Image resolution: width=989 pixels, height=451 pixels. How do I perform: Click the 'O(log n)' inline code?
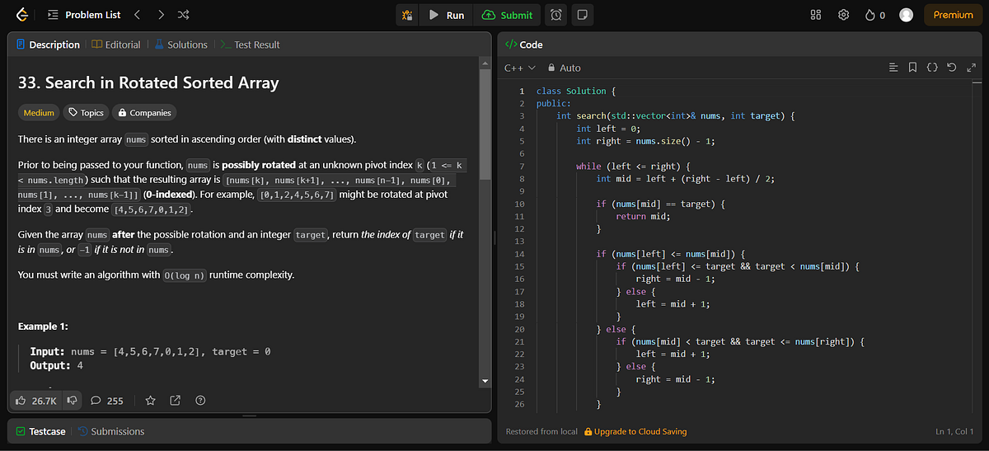point(185,275)
